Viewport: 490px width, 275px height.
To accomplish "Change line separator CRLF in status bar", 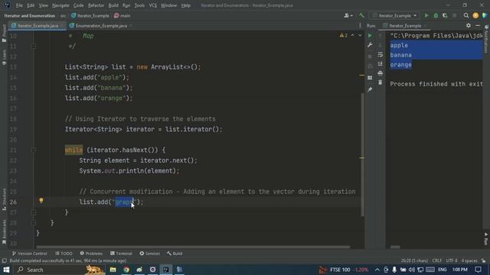I will [x=437, y=260].
